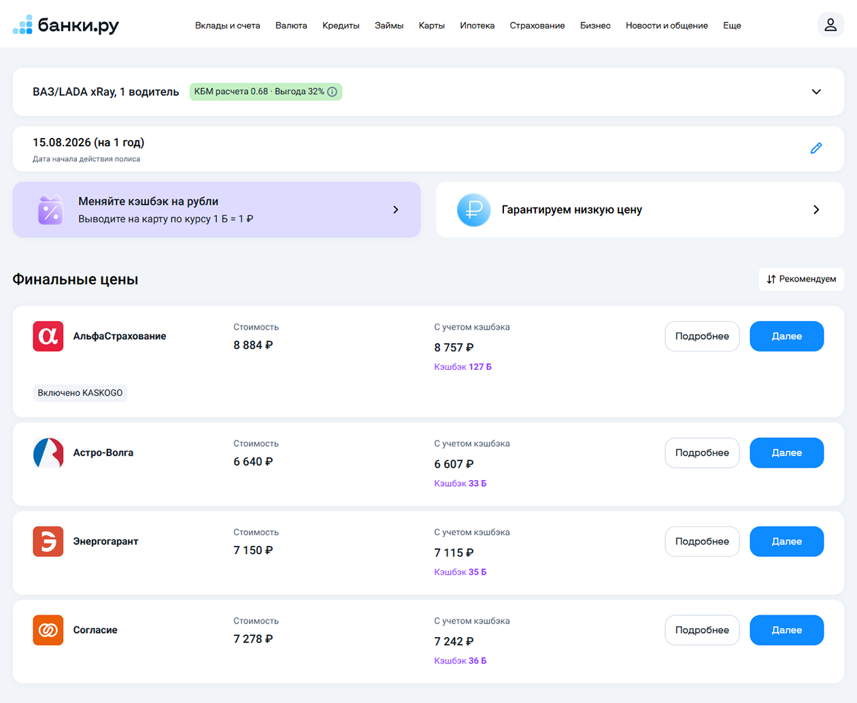
Task: Click Дата начала действия полиса caption
Action: pyautogui.click(x=86, y=159)
